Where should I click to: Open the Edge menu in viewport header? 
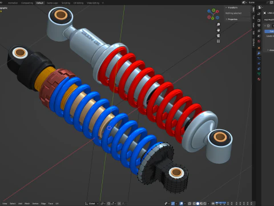pos(43,204)
